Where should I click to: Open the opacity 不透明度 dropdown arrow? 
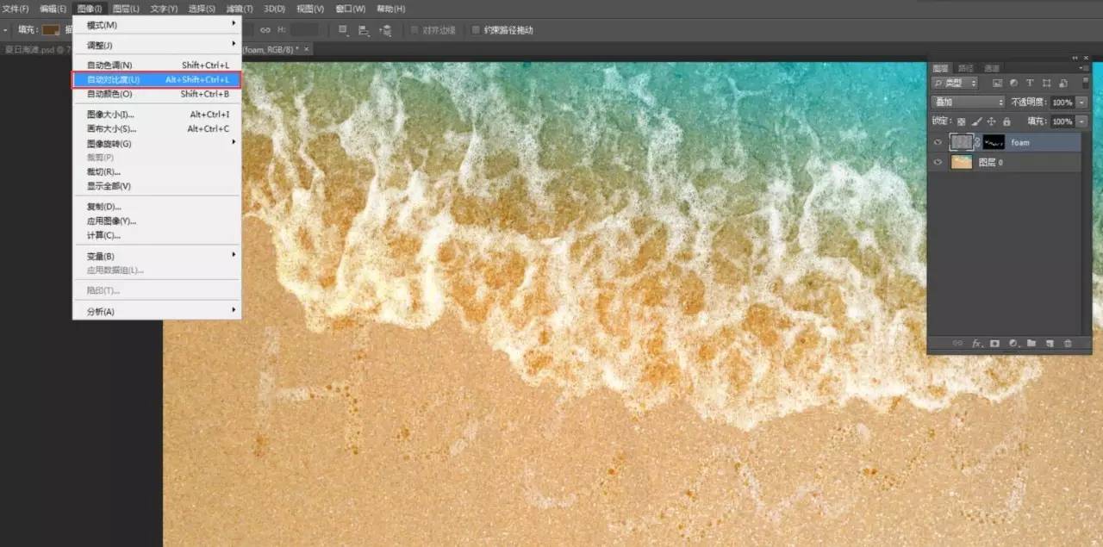coord(1081,103)
